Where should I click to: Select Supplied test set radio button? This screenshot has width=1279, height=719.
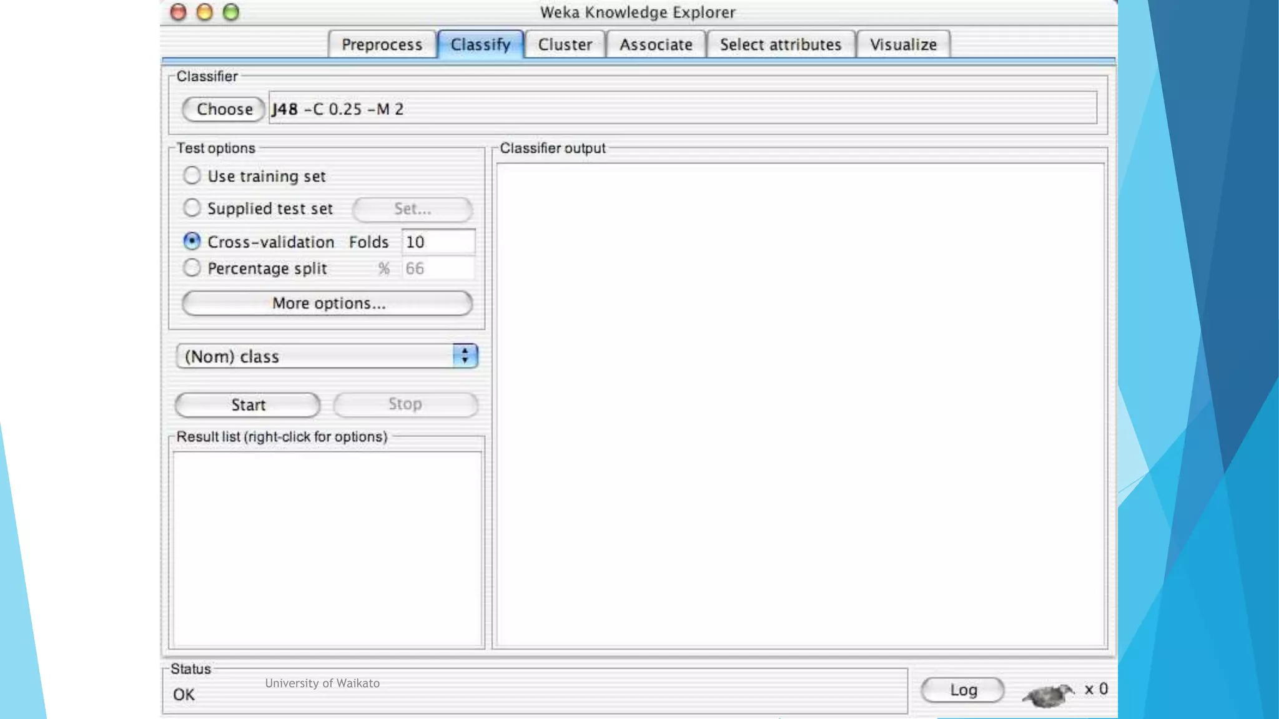pyautogui.click(x=192, y=208)
